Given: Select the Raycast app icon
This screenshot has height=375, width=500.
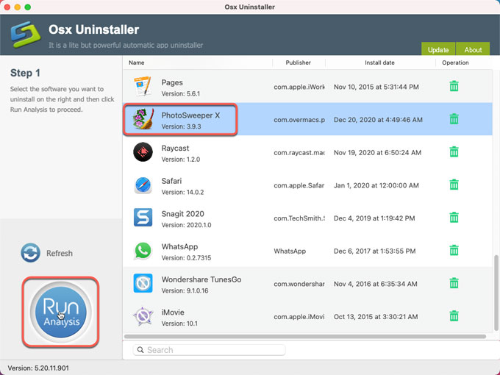Looking at the screenshot, I should tap(143, 151).
